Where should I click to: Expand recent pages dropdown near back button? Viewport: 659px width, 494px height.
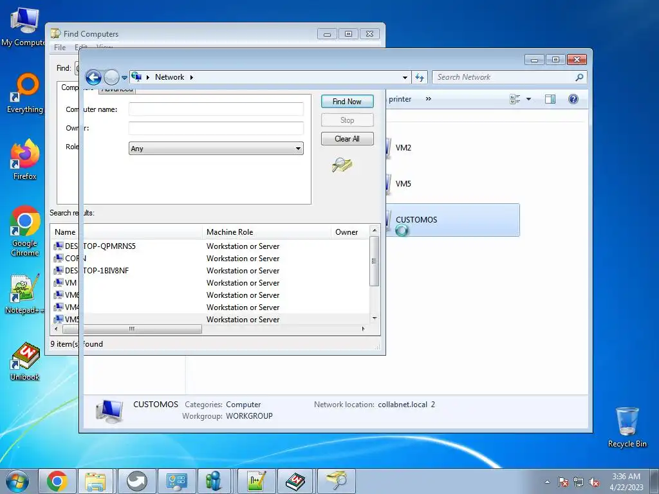click(x=124, y=78)
